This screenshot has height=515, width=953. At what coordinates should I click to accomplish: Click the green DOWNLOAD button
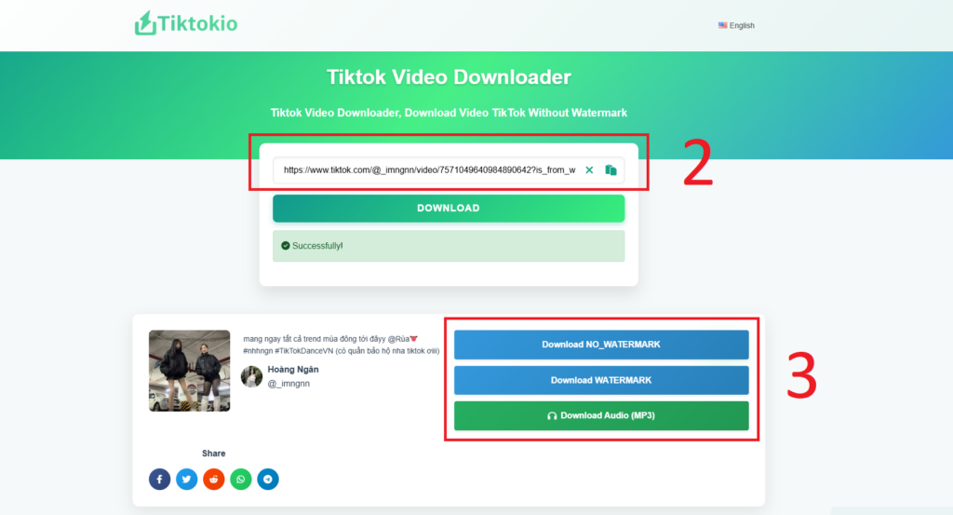tap(448, 208)
